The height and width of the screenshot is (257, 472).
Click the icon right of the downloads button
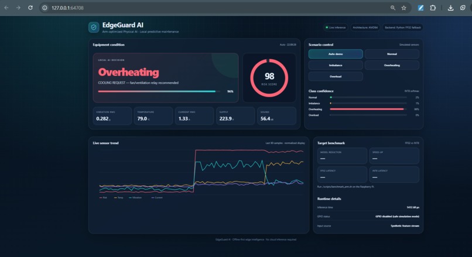pyautogui.click(x=463, y=8)
